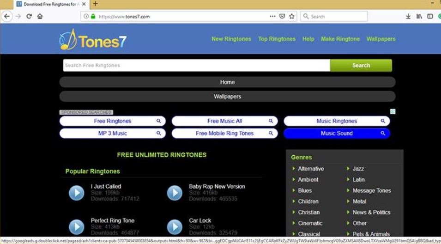The height and width of the screenshot is (244, 441).
Task: Play the Perfect Ring Tone ringtone
Action: click(x=77, y=227)
